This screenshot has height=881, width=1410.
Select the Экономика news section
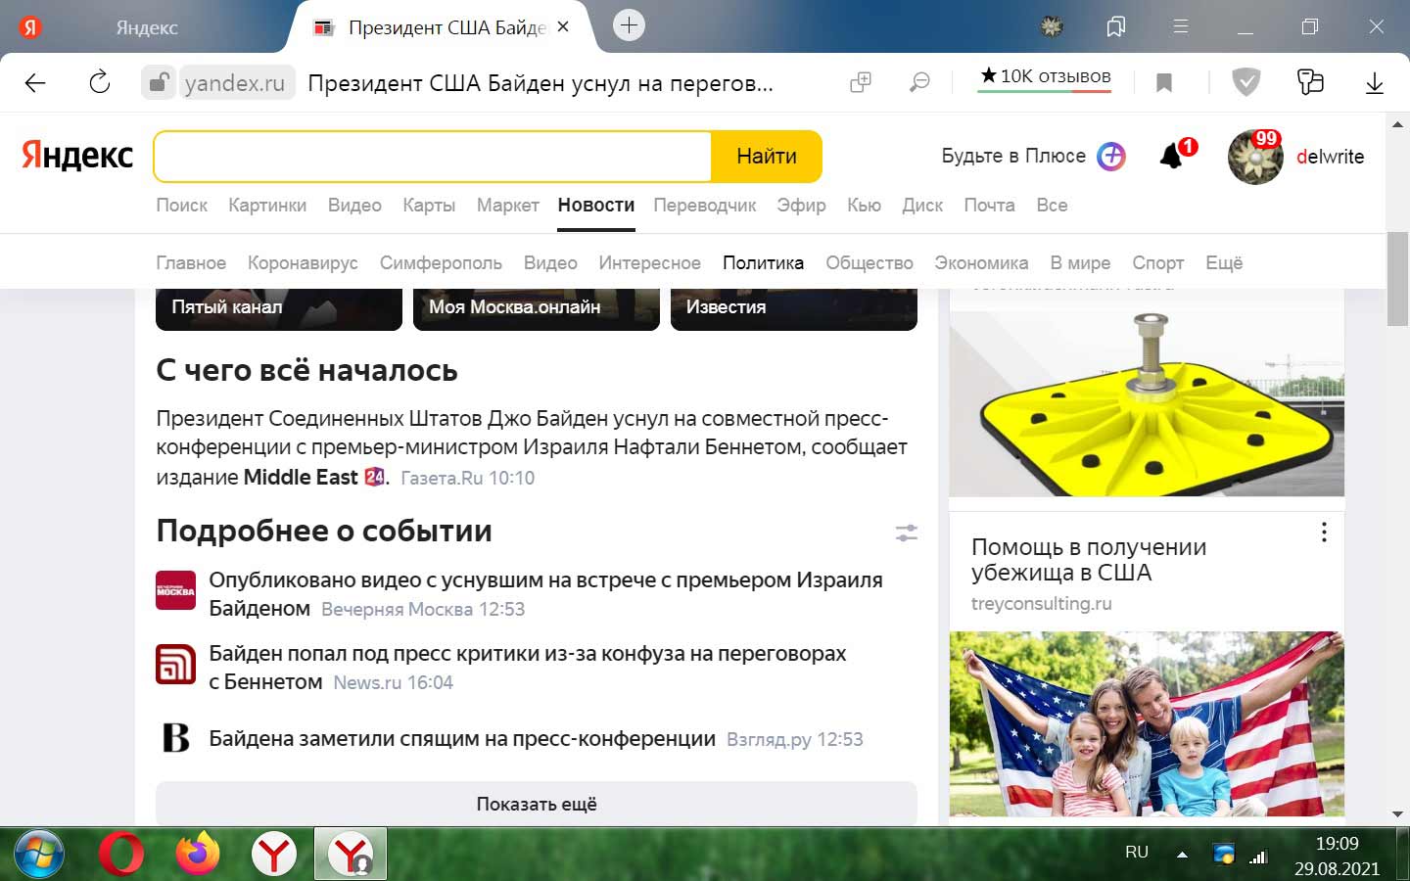pyautogui.click(x=981, y=262)
